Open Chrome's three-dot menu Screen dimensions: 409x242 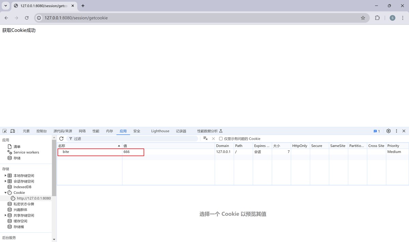(403, 18)
